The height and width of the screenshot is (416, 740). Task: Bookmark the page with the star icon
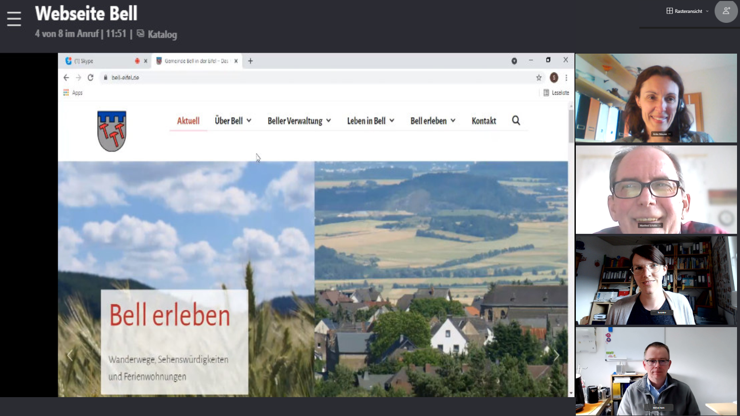pyautogui.click(x=539, y=77)
